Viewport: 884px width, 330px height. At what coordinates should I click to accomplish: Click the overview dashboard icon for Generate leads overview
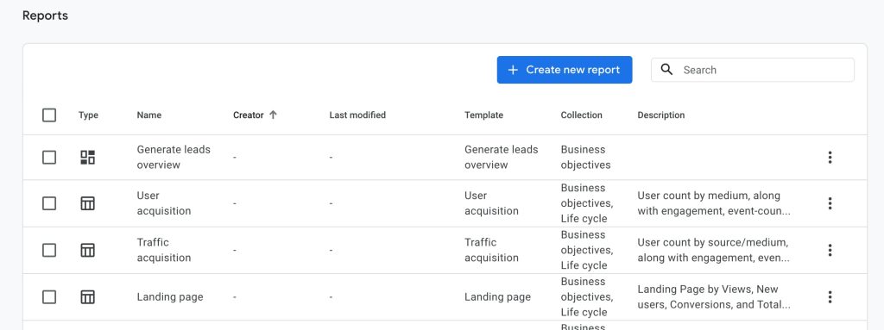click(x=87, y=157)
